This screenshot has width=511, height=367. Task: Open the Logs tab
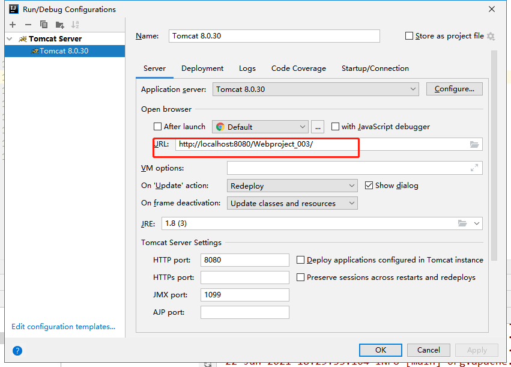click(x=247, y=68)
